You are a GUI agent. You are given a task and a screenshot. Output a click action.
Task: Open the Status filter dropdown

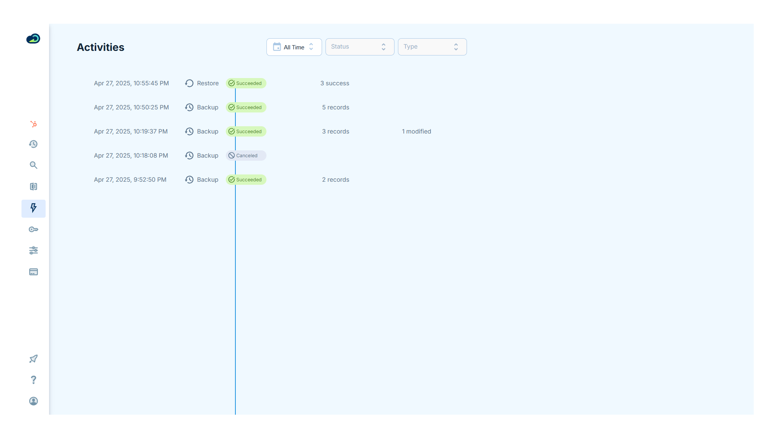pos(359,47)
